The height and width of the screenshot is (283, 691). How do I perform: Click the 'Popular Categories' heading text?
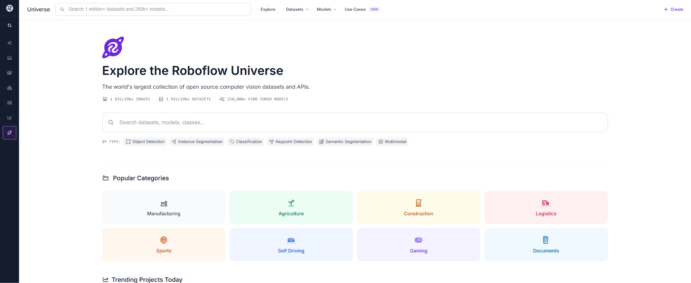point(141,178)
